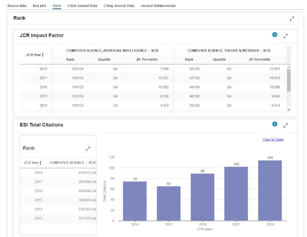Open the Cited Journal Data tab
This screenshot has width=307, height=237.
tap(82, 6)
